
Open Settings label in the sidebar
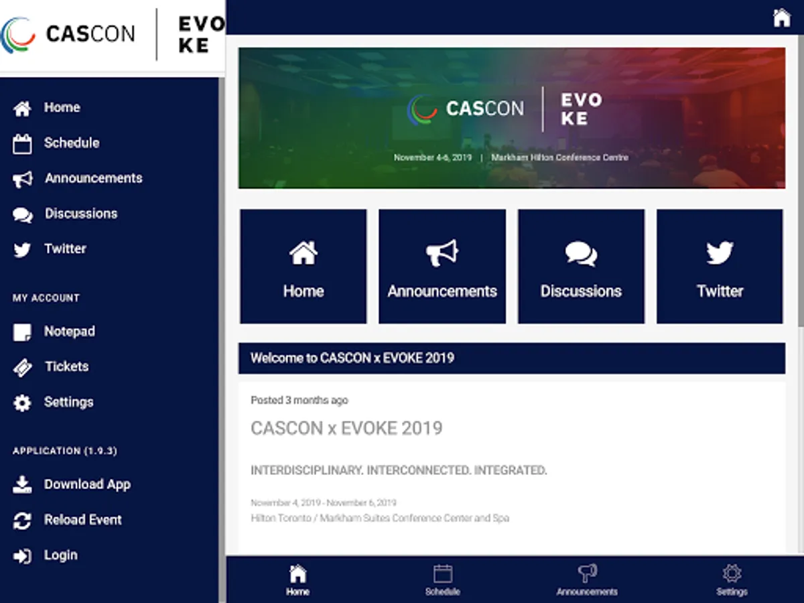click(69, 402)
